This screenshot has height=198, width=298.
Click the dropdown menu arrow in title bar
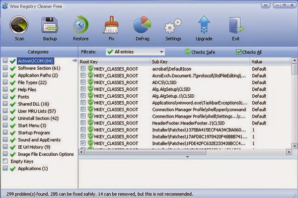[x=265, y=5]
